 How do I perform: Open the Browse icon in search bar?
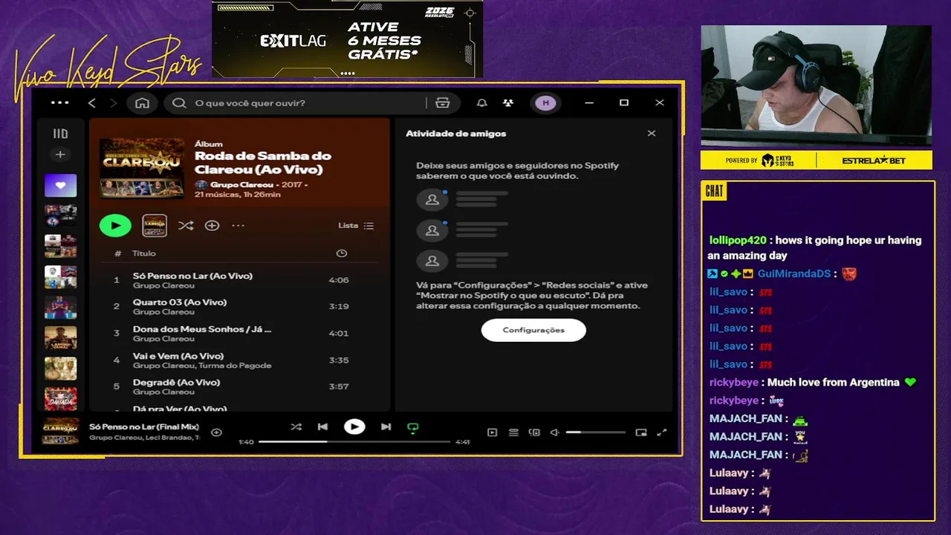443,103
